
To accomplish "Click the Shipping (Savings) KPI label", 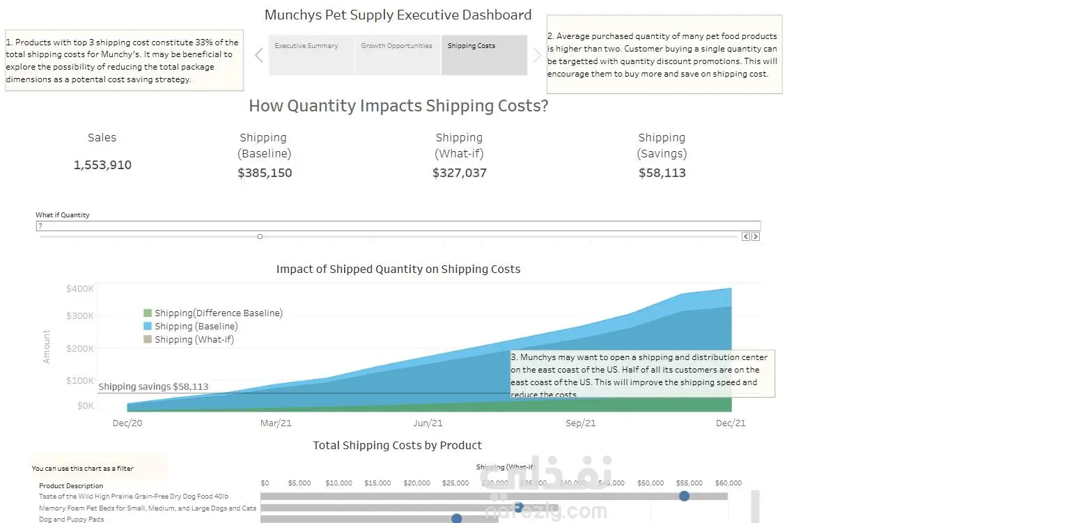I will point(662,146).
